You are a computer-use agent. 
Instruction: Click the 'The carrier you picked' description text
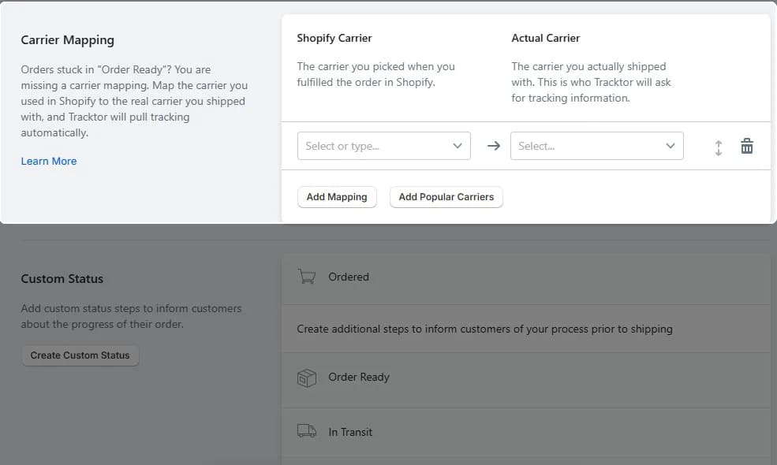[375, 74]
